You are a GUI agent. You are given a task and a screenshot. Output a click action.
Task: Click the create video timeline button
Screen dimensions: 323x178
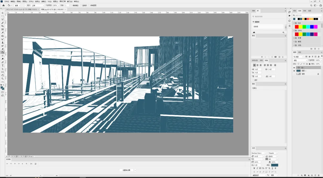pyautogui.click(x=127, y=170)
